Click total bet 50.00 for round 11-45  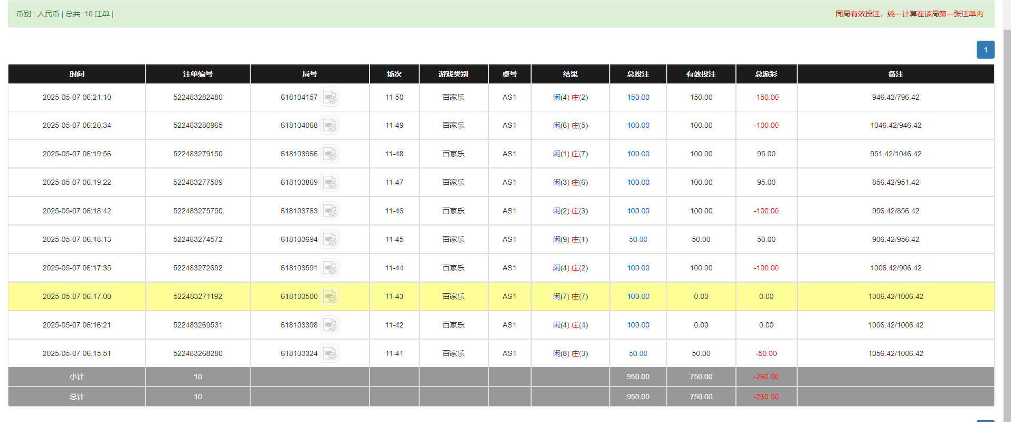[x=638, y=240]
